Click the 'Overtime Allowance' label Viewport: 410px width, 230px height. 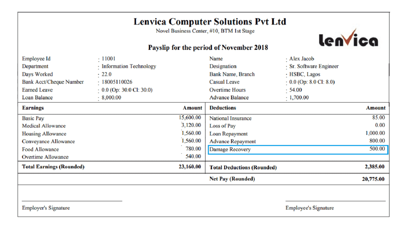click(45, 157)
